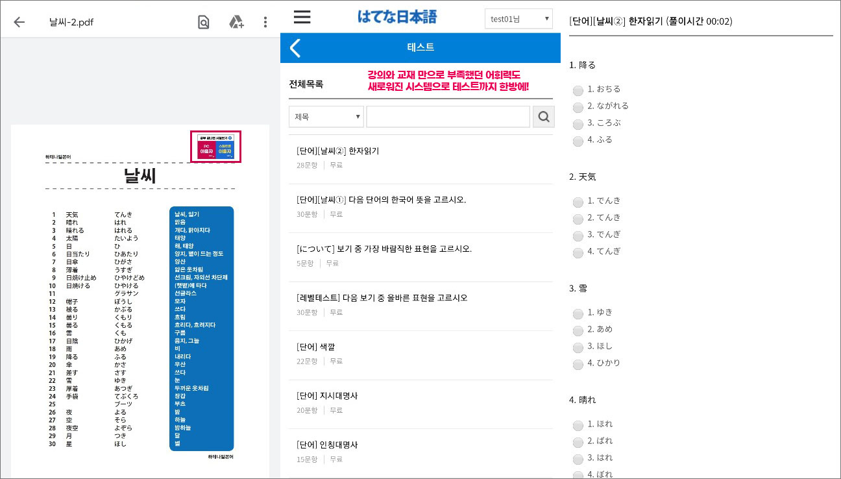Open the find-in-document icon in PDF viewer
841x479 pixels.
click(204, 22)
